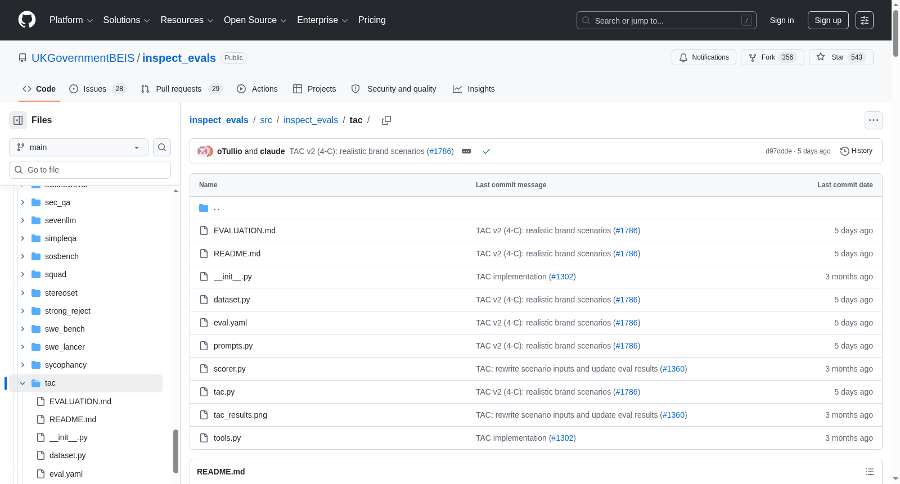This screenshot has height=484, width=900.
Task: Click the repository icon beside UKGovernmentBEIS
Action: (22, 58)
